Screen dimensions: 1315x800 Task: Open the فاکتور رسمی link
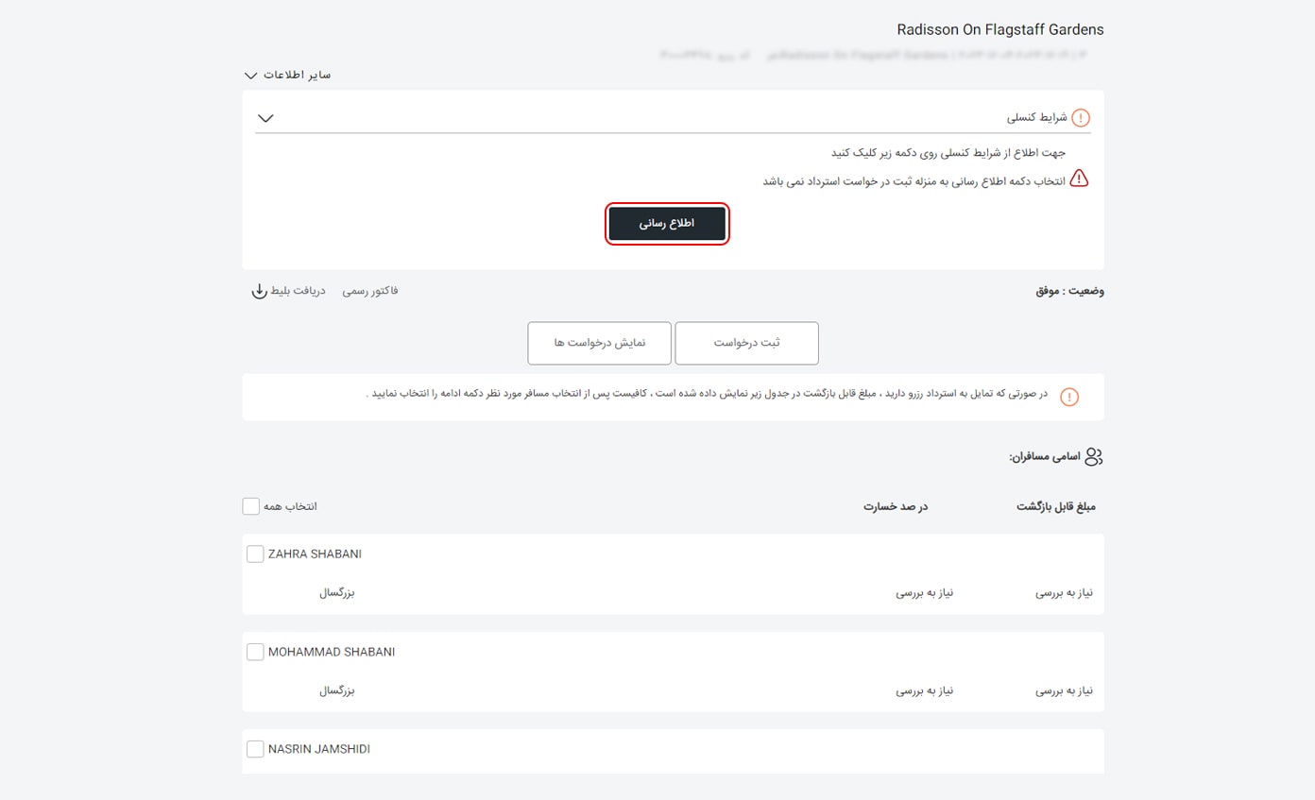point(370,291)
